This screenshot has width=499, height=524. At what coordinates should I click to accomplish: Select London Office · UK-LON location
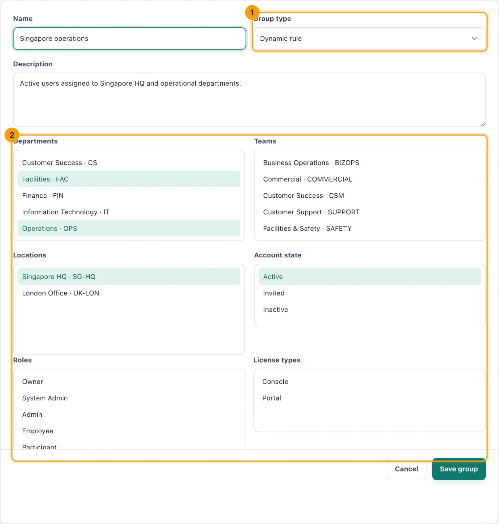129,293
